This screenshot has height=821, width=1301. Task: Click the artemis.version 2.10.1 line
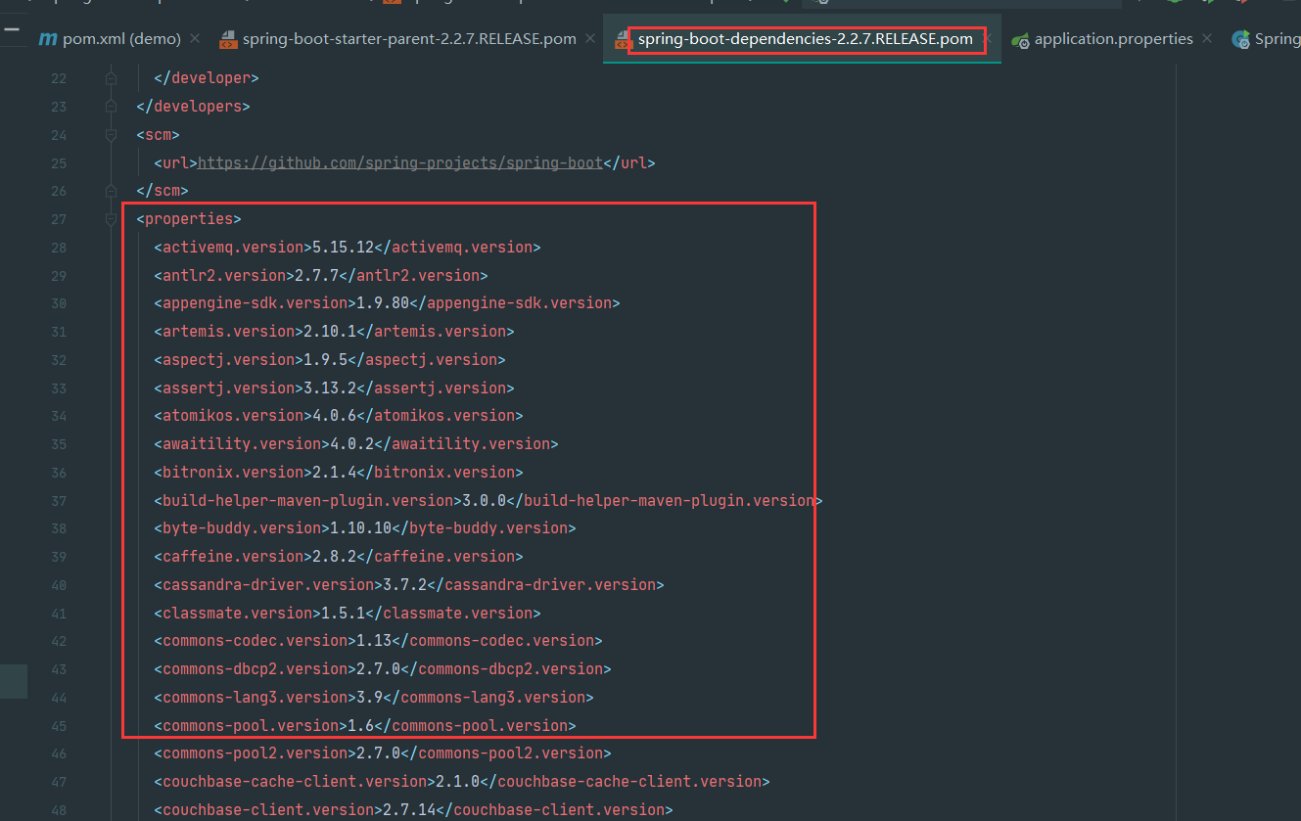click(334, 331)
